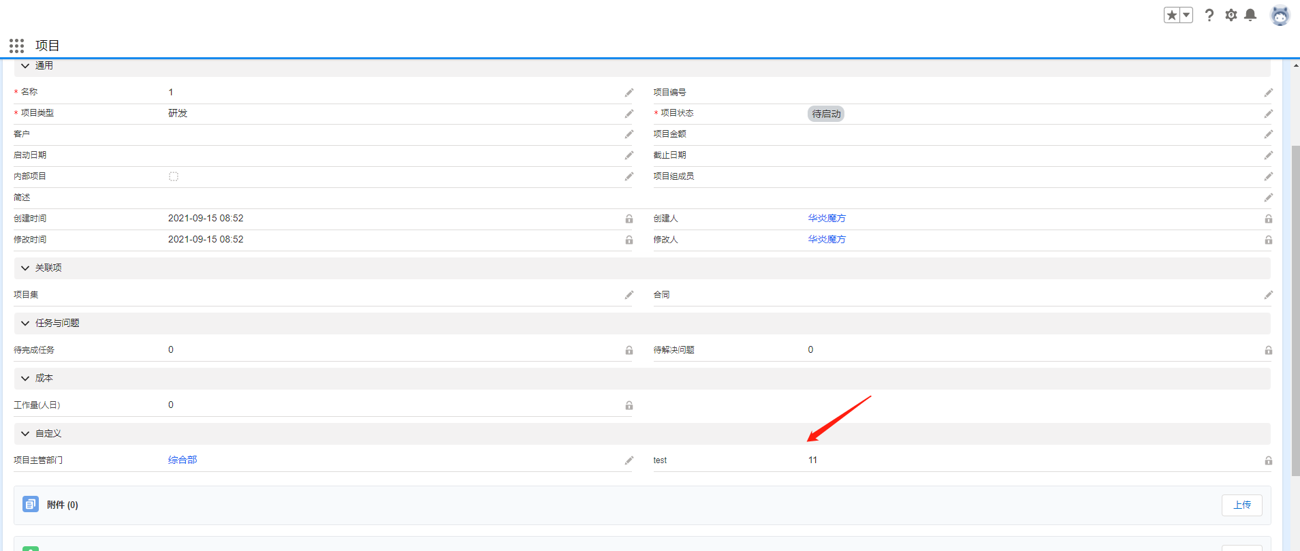Open the app launcher grid icon
Viewport: 1300px width, 551px height.
pyautogui.click(x=17, y=46)
